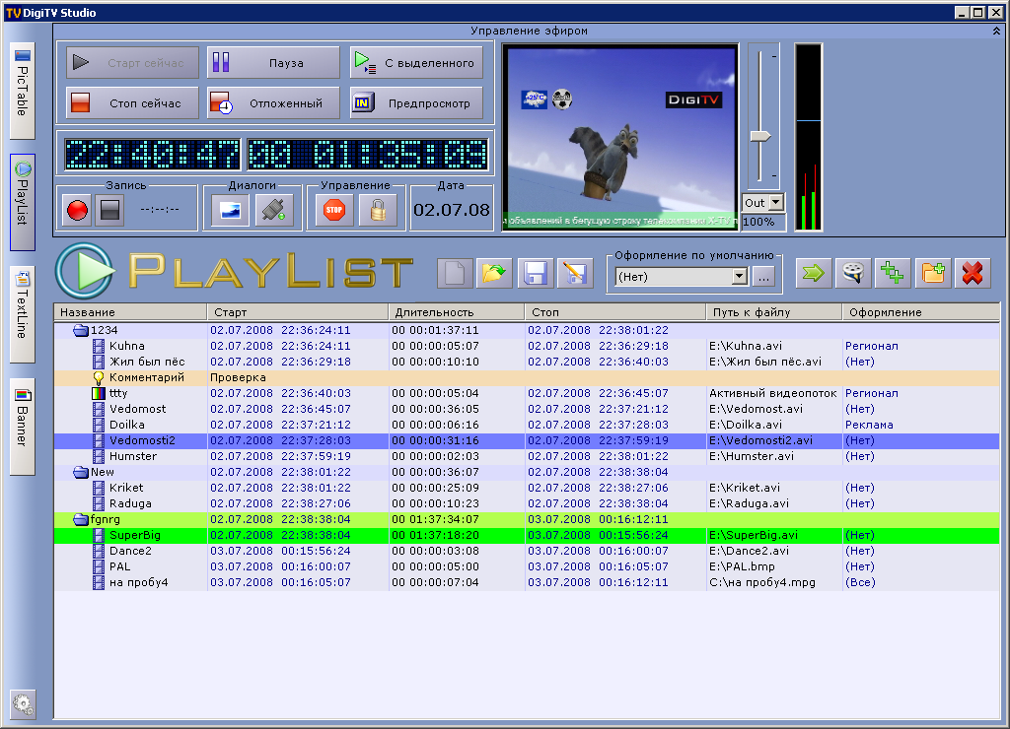Add an item with green plus icon
The width and height of the screenshot is (1010, 729).
point(893,274)
